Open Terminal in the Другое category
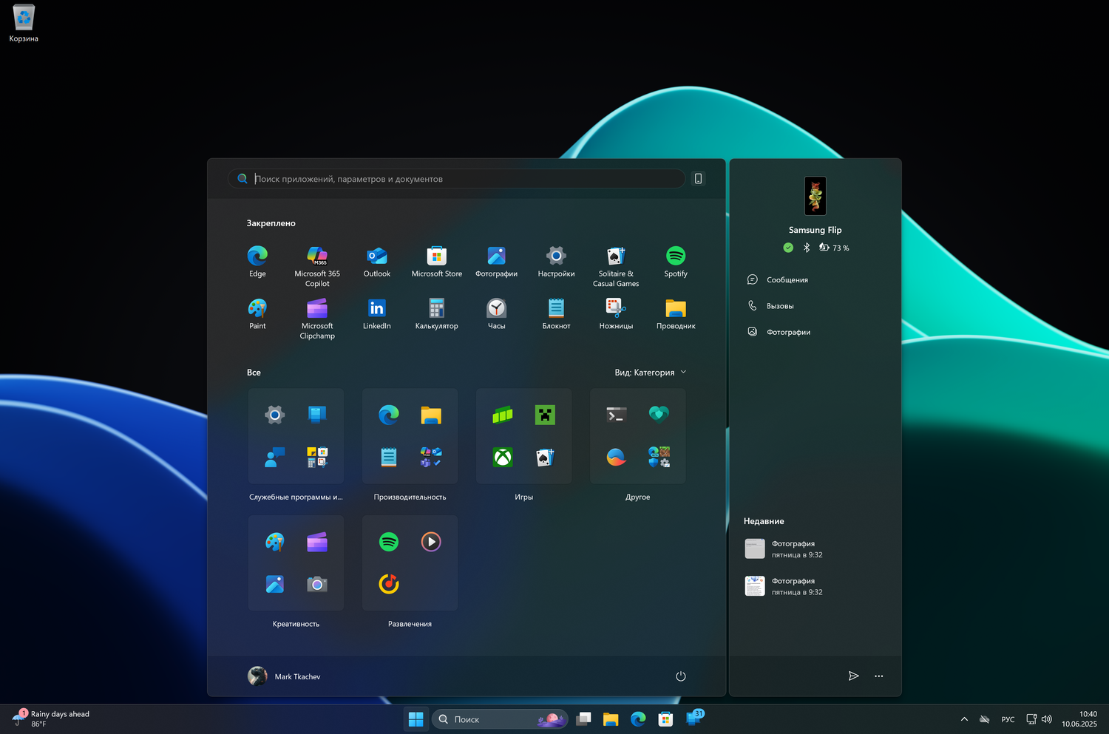The width and height of the screenshot is (1109, 734). coord(617,415)
